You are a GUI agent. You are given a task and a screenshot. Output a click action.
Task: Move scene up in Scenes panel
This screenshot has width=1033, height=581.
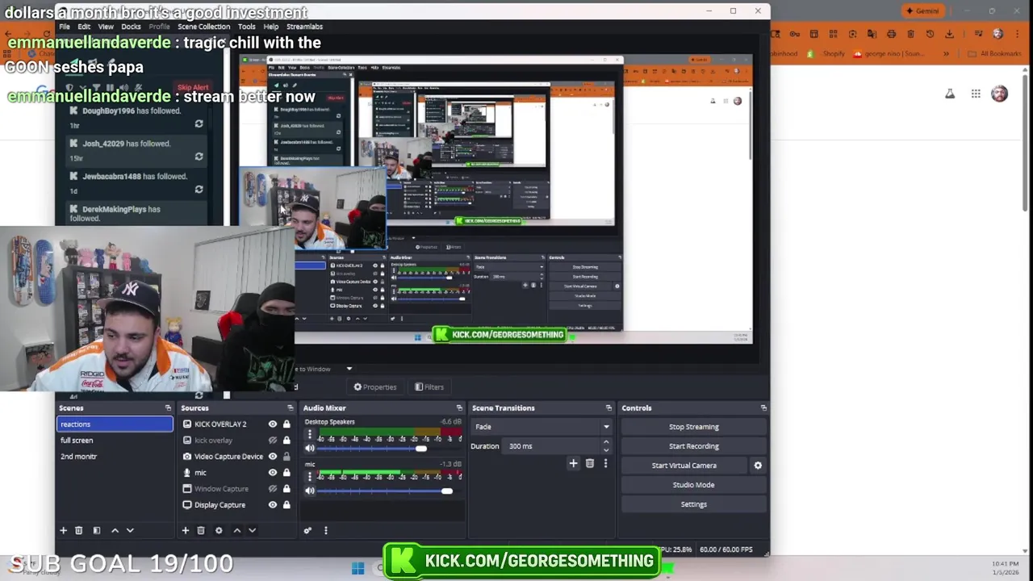point(115,530)
